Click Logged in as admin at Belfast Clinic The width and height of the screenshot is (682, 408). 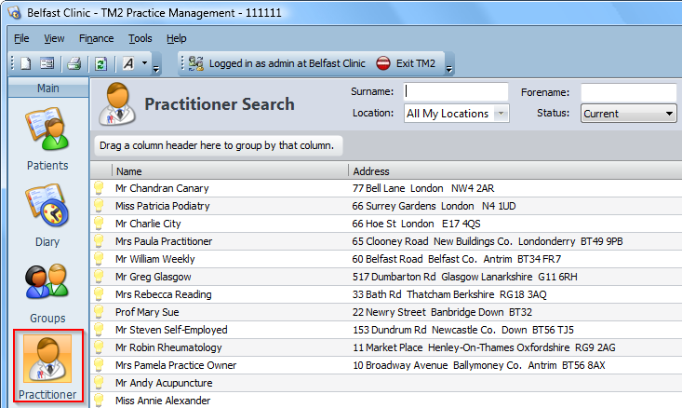(x=288, y=63)
